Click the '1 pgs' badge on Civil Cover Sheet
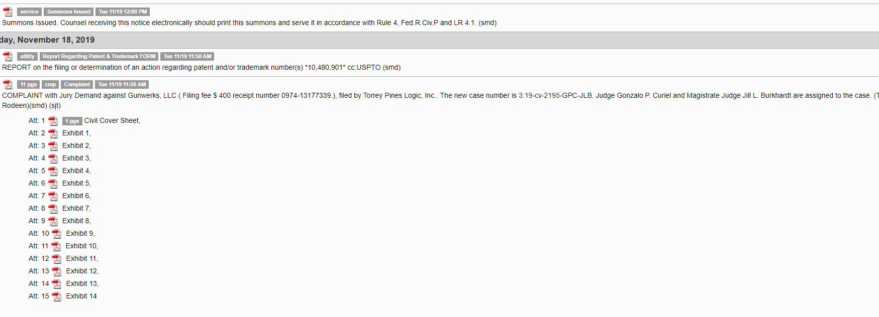 (72, 121)
